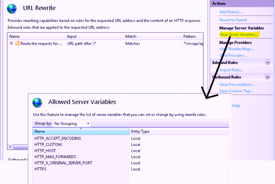Select the HTTP_ACCEPT_ENCODING server variable
Screen dimensions: 275x184
pyautogui.click(x=58, y=138)
